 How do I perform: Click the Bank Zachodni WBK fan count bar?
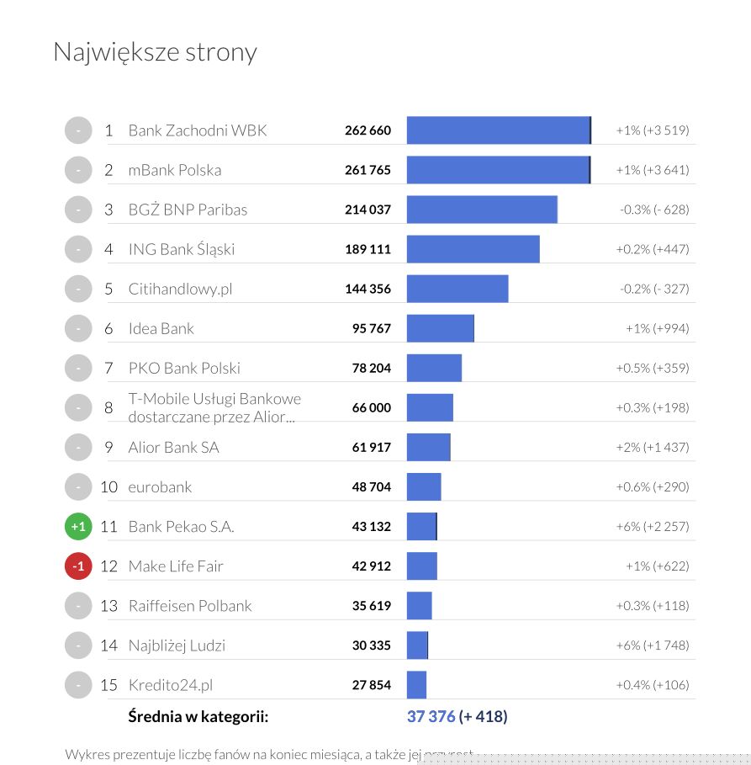point(499,130)
